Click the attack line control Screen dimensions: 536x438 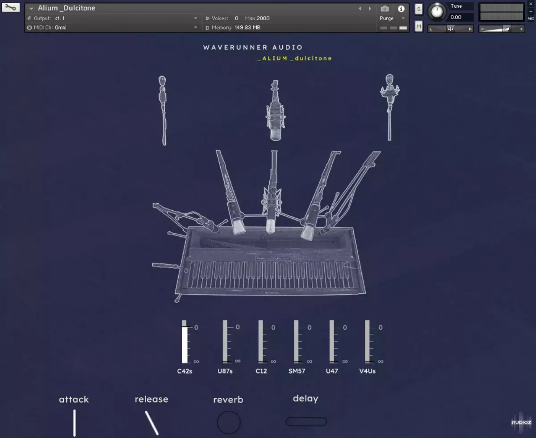coord(74,422)
